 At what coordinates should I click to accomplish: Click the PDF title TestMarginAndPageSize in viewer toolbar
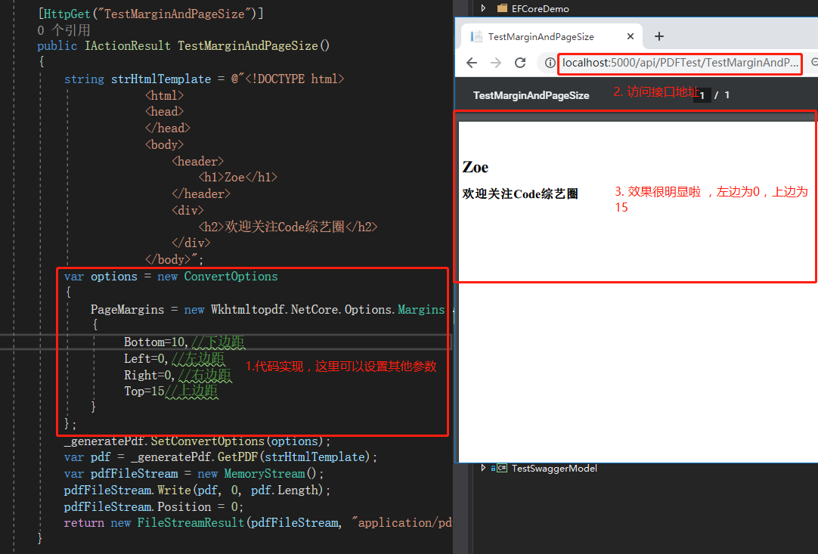[x=531, y=95]
